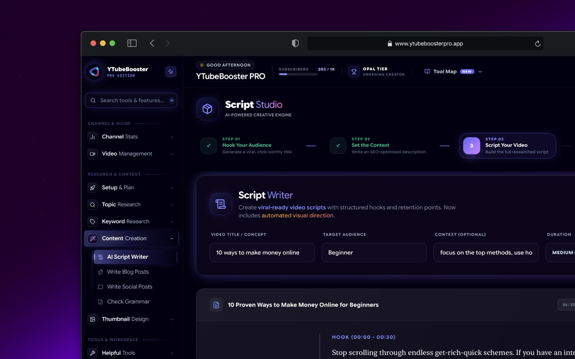Expand the Channel Stats section
The height and width of the screenshot is (359, 575).
click(172, 137)
